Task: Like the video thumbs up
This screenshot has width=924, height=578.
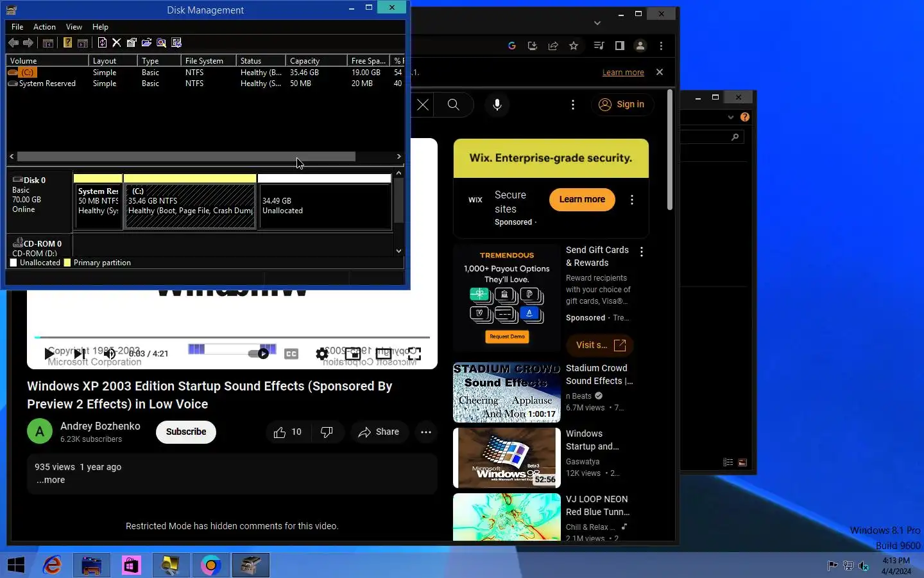Action: (288, 432)
